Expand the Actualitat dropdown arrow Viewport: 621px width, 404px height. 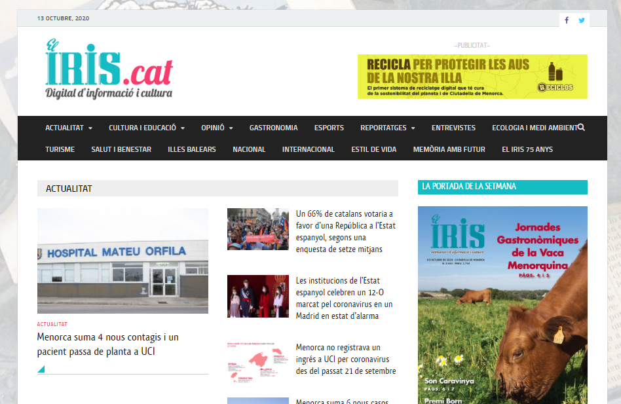(90, 128)
